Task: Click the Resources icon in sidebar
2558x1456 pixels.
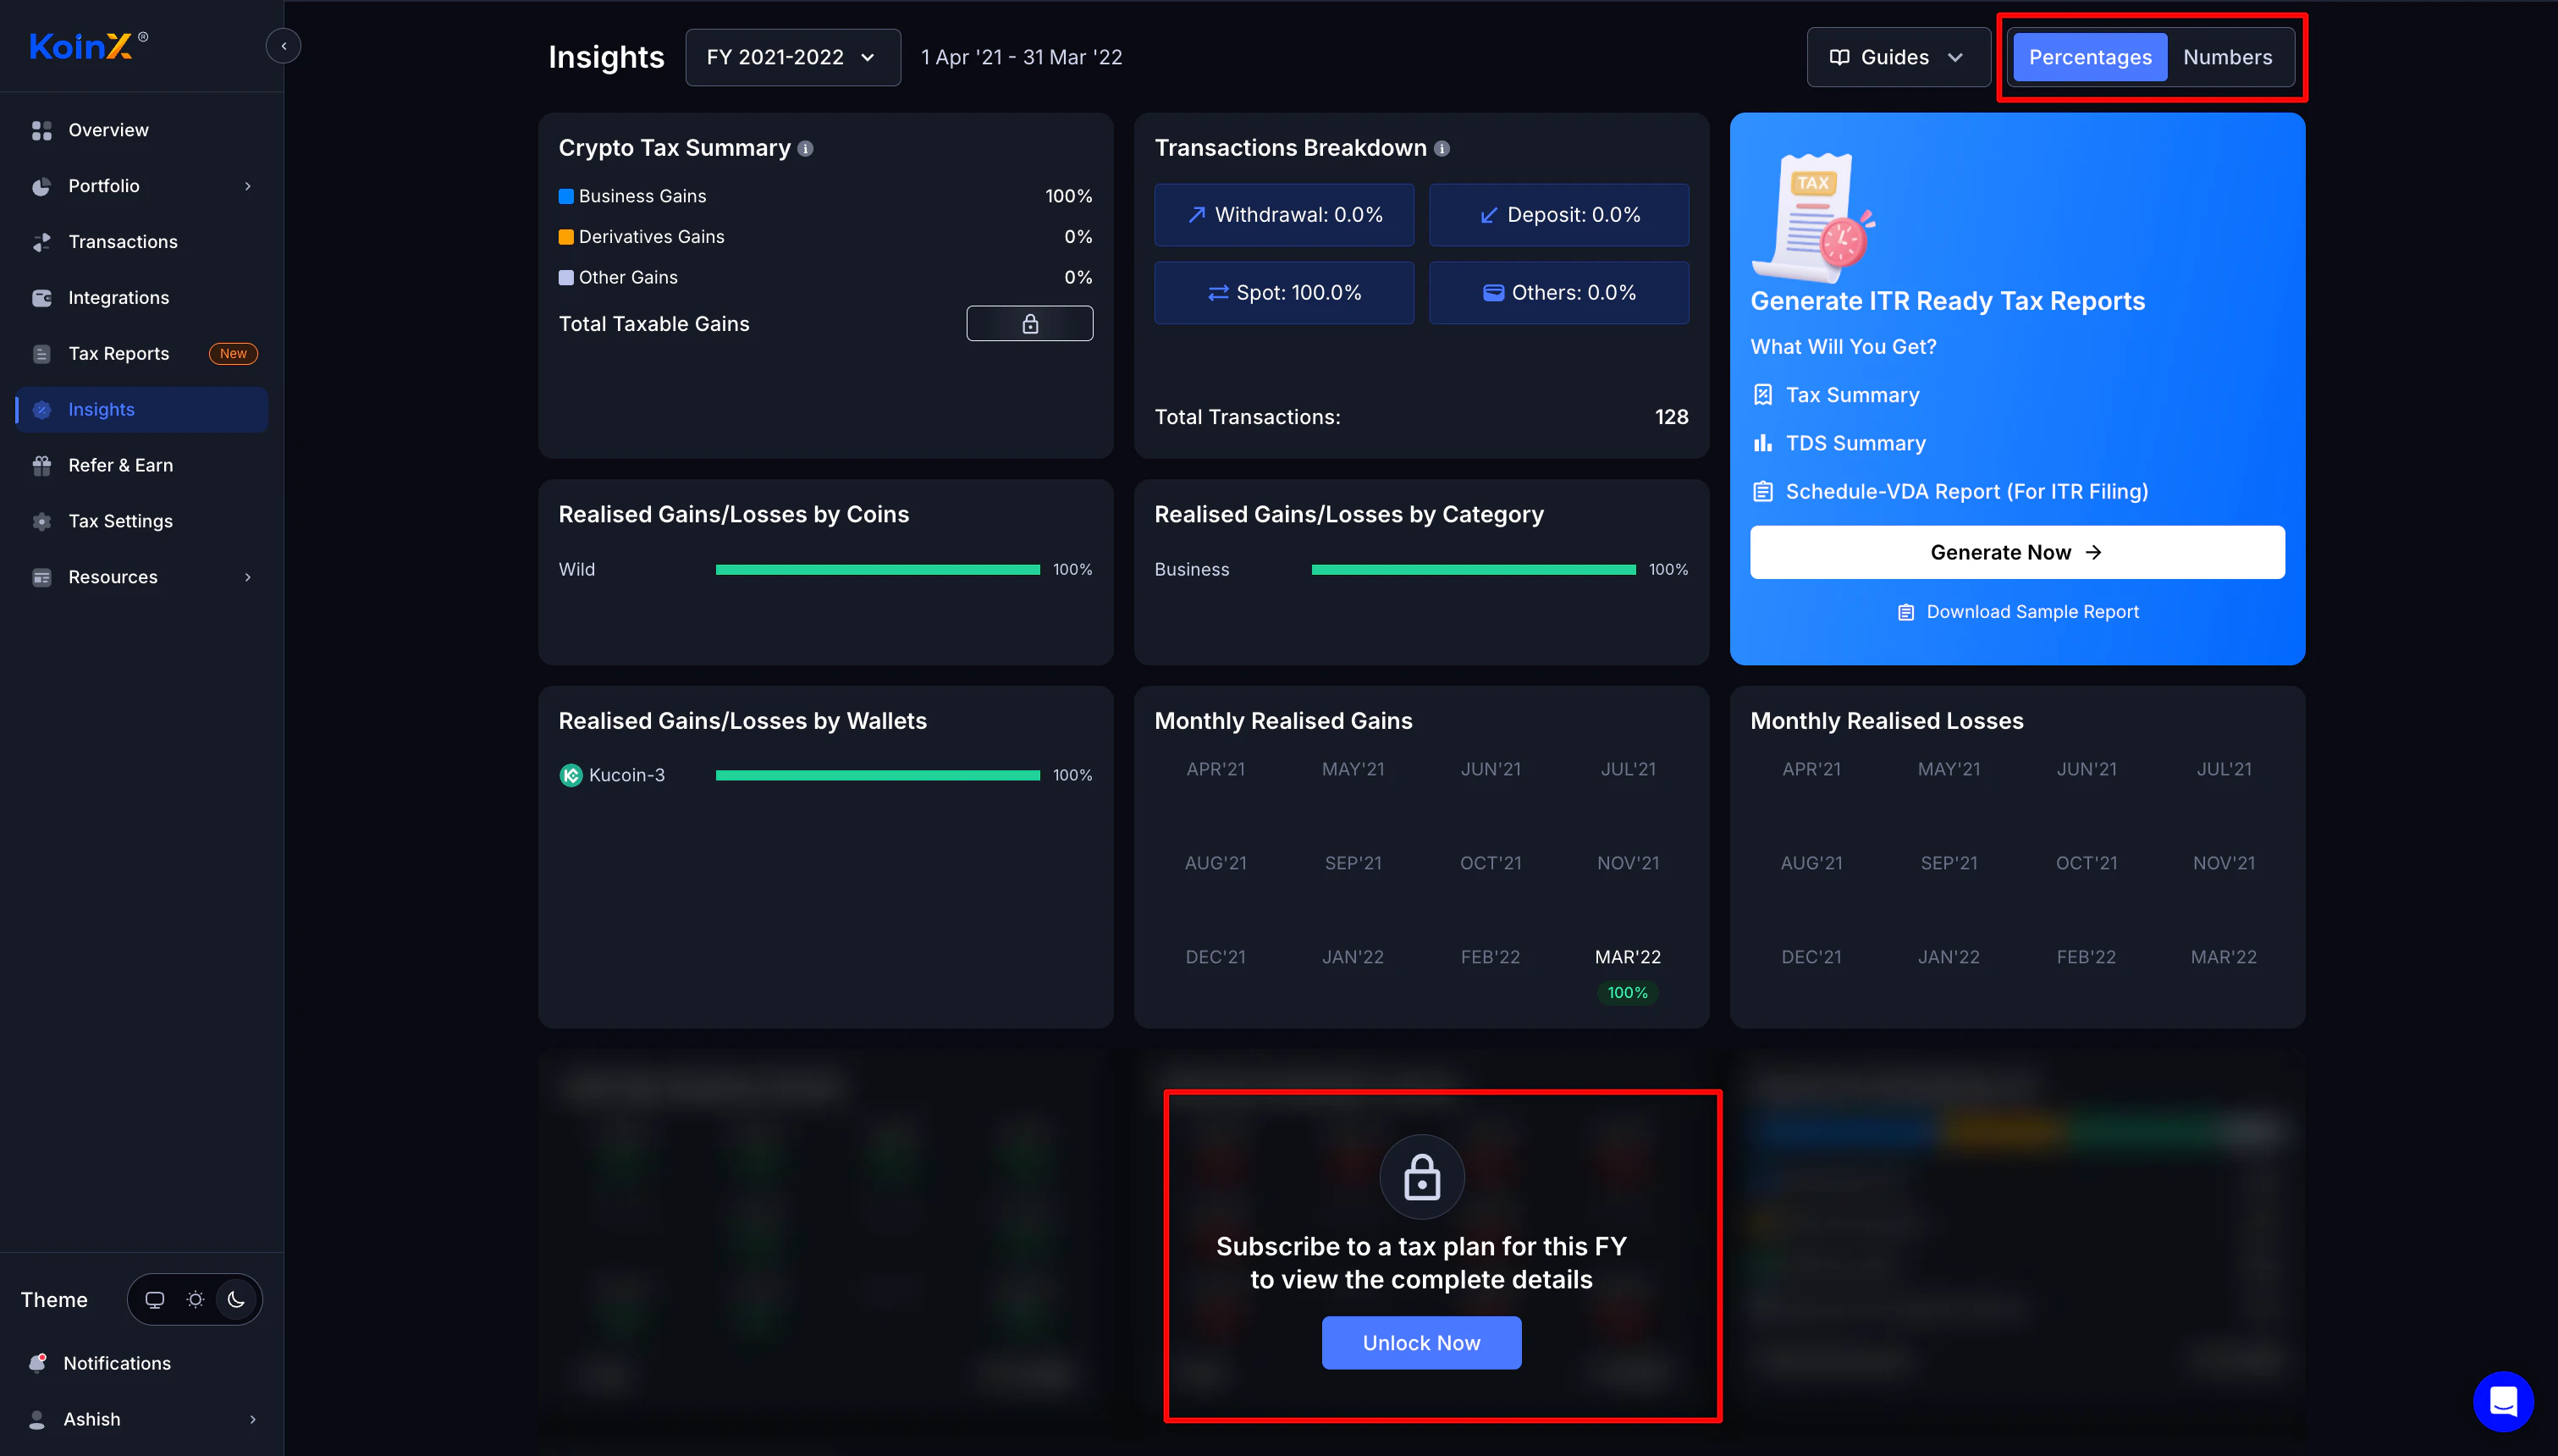Action: [42, 578]
